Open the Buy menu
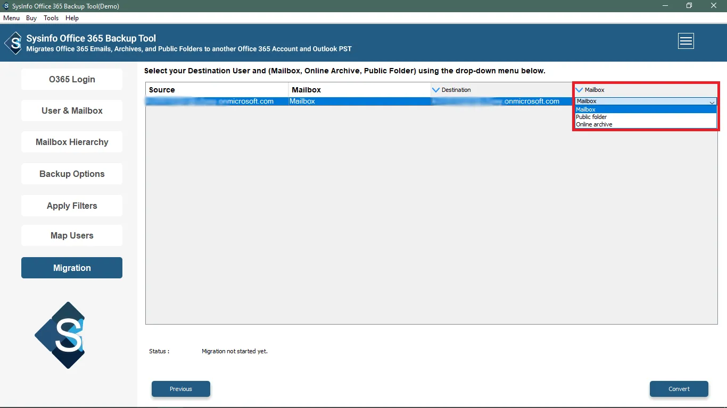 (x=31, y=18)
